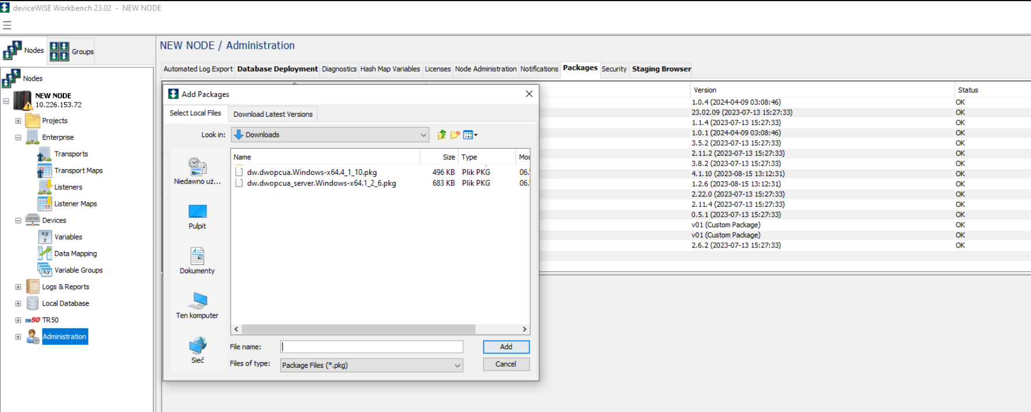Select the Data Mapping icon

[44, 253]
